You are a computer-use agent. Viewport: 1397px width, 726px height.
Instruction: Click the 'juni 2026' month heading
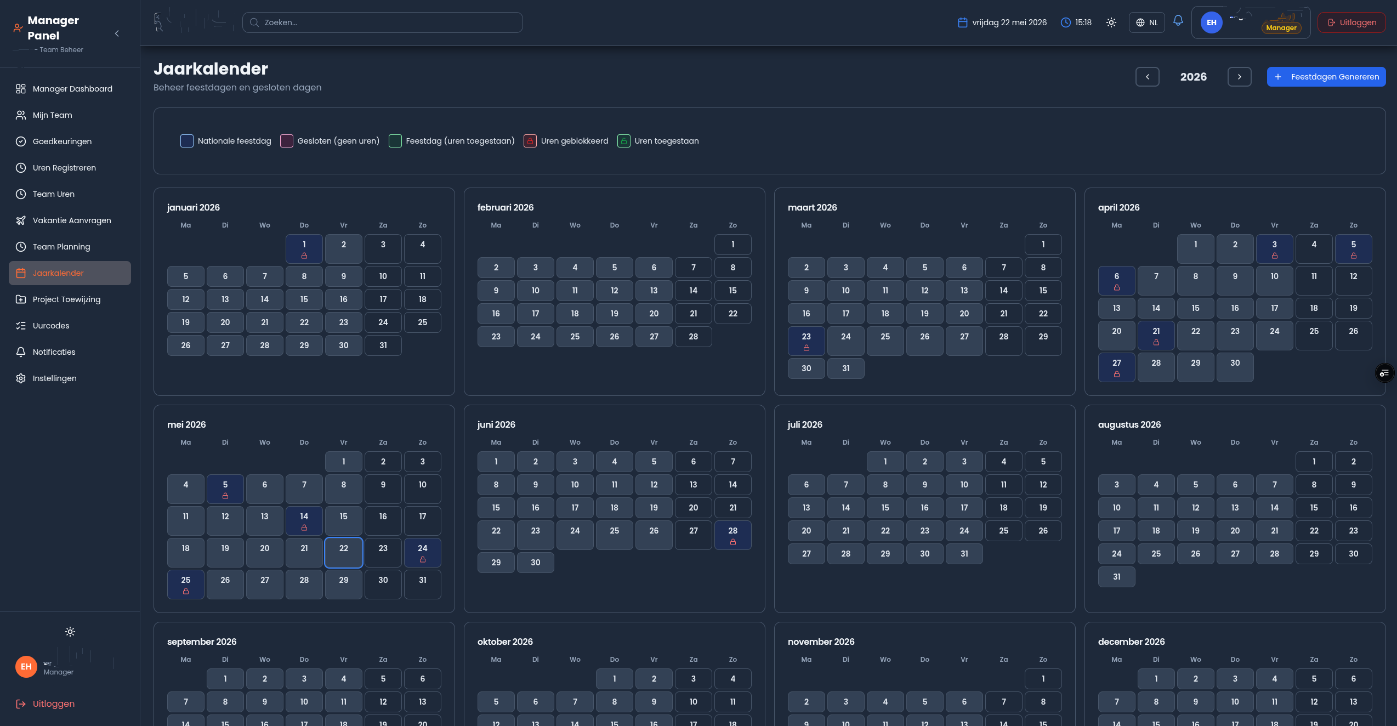(x=496, y=424)
